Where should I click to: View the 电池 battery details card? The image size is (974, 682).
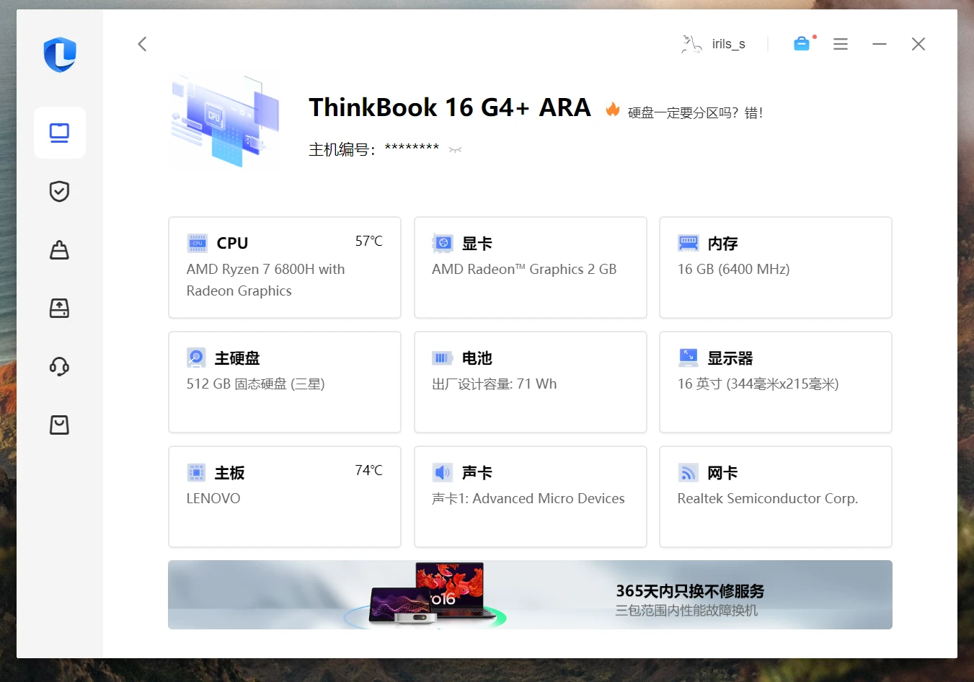coord(530,382)
